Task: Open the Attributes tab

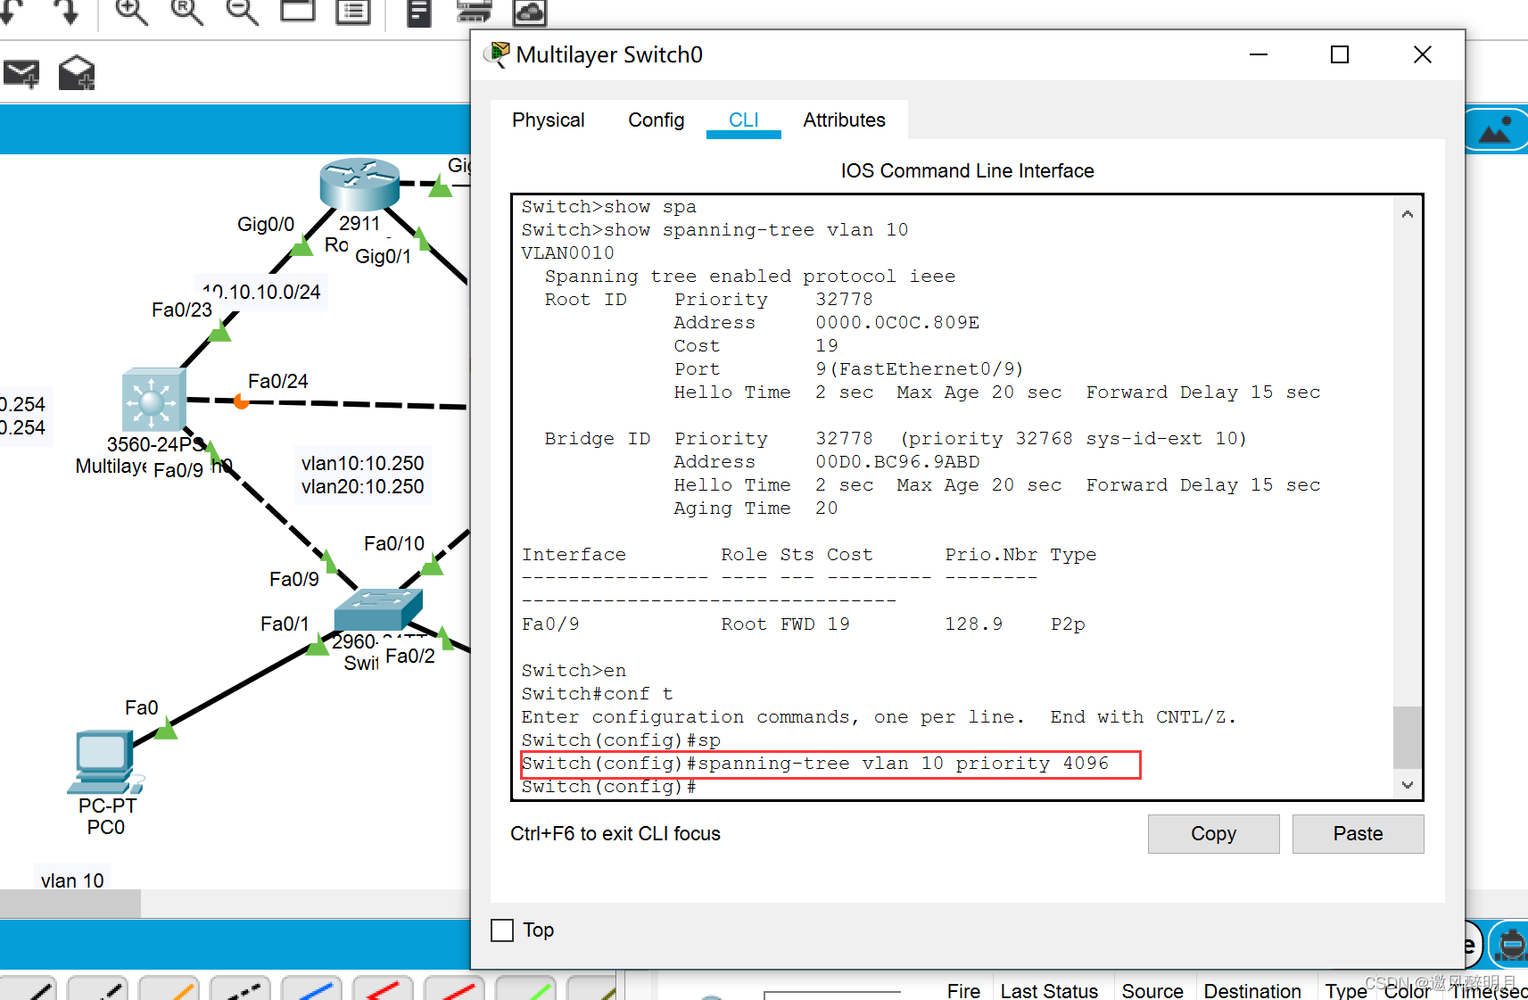Action: click(x=844, y=120)
